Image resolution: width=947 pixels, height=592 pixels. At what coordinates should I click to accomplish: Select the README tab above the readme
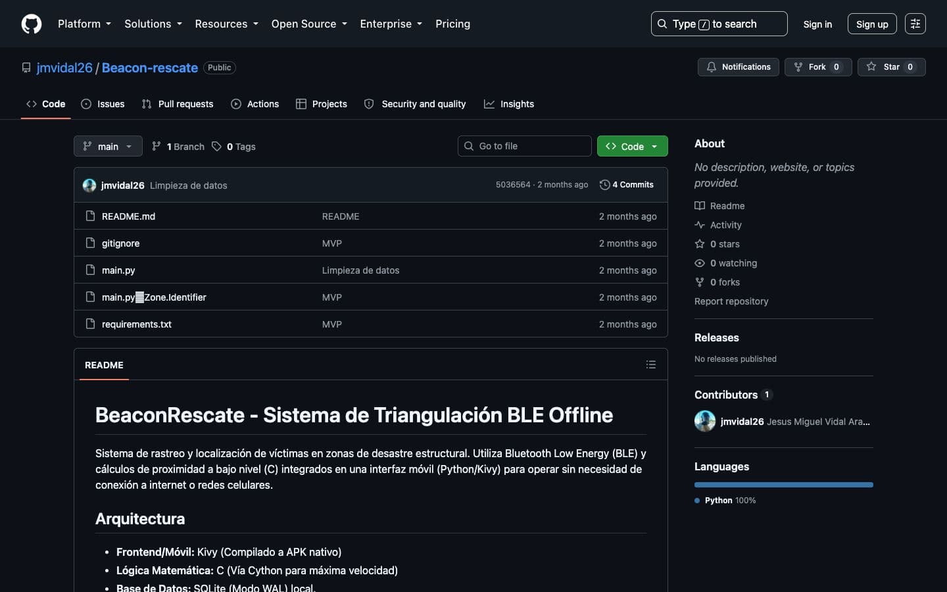pos(104,365)
